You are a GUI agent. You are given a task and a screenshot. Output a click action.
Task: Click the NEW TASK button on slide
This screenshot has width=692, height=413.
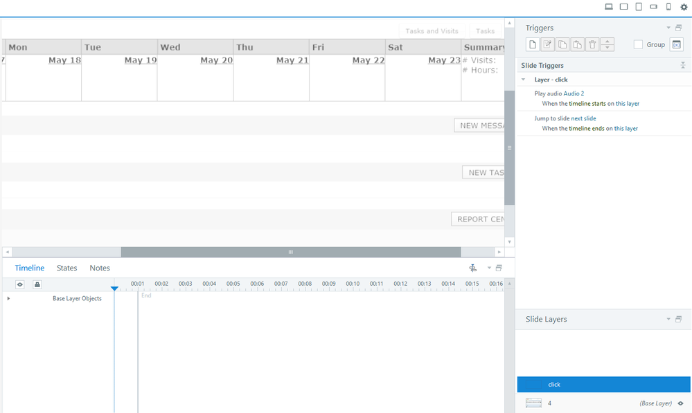[483, 173]
